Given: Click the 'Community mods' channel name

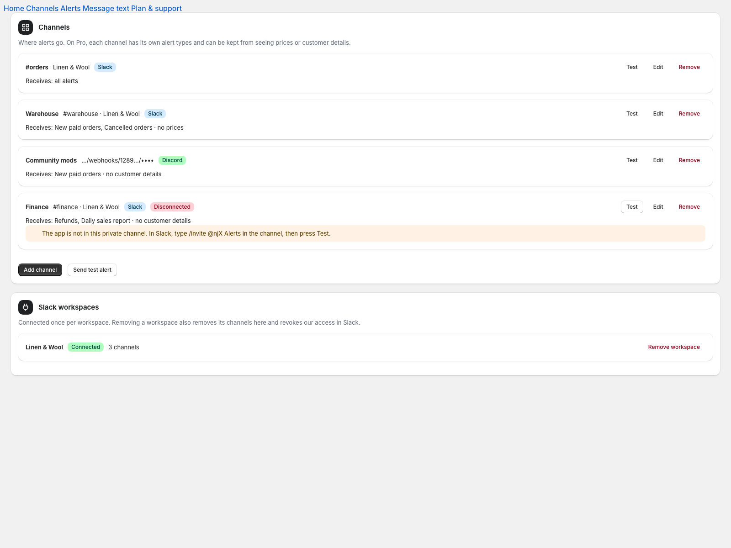Looking at the screenshot, I should click(51, 160).
